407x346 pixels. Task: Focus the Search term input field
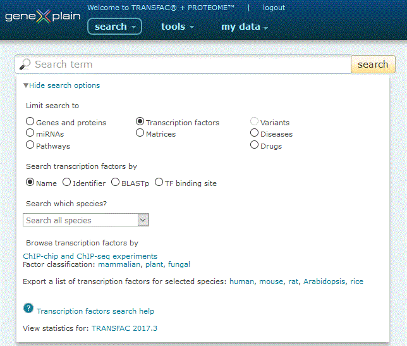point(183,64)
